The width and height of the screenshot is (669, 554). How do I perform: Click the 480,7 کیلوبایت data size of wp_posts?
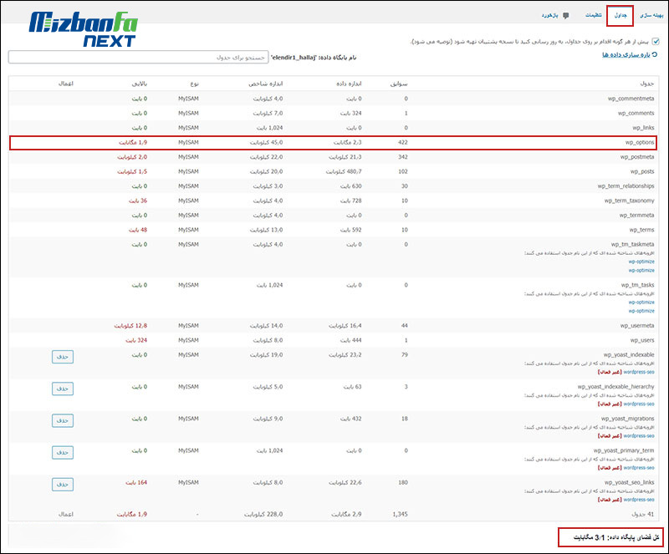(x=344, y=171)
